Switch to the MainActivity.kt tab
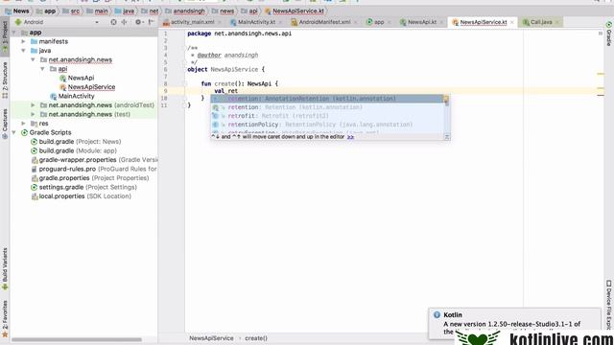This screenshot has width=614, height=345. click(x=256, y=22)
